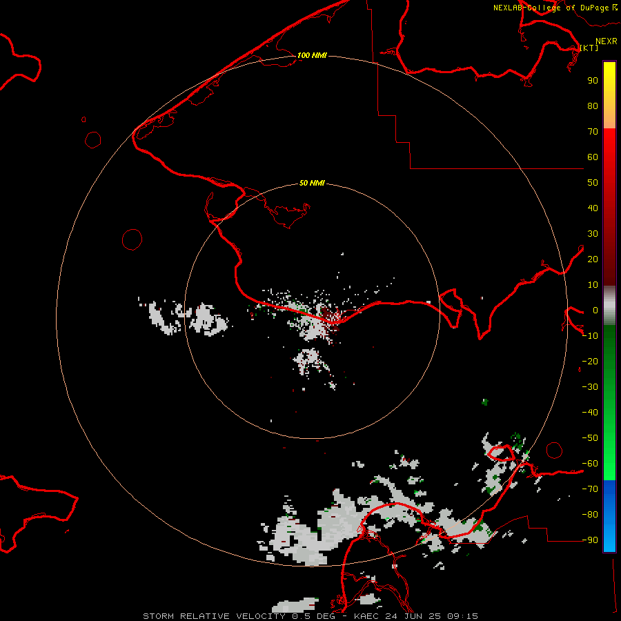Image resolution: width=621 pixels, height=621 pixels.
Task: Click the "-90" value on velocity scale
Action: tap(590, 540)
